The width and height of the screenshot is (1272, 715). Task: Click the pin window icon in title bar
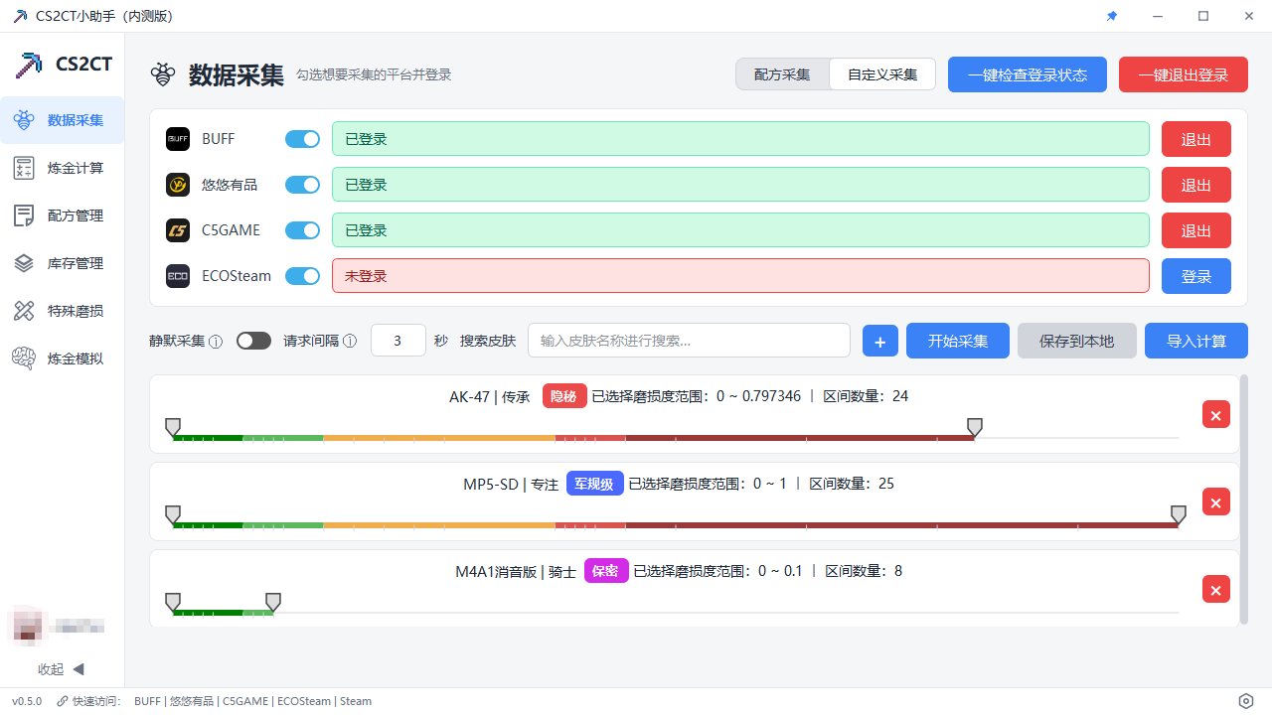click(x=1112, y=16)
